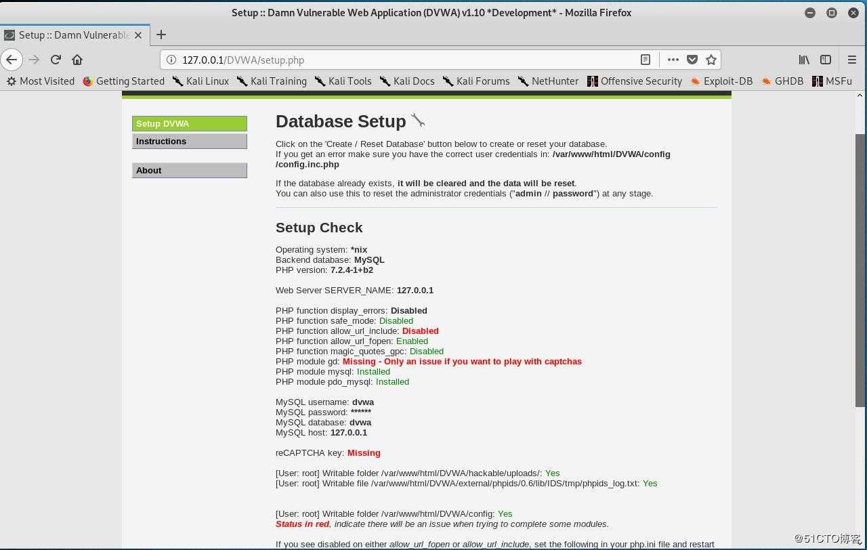Select the Setup :: Damn Vulnerable tab
This screenshot has width=867, height=550.
[x=74, y=35]
